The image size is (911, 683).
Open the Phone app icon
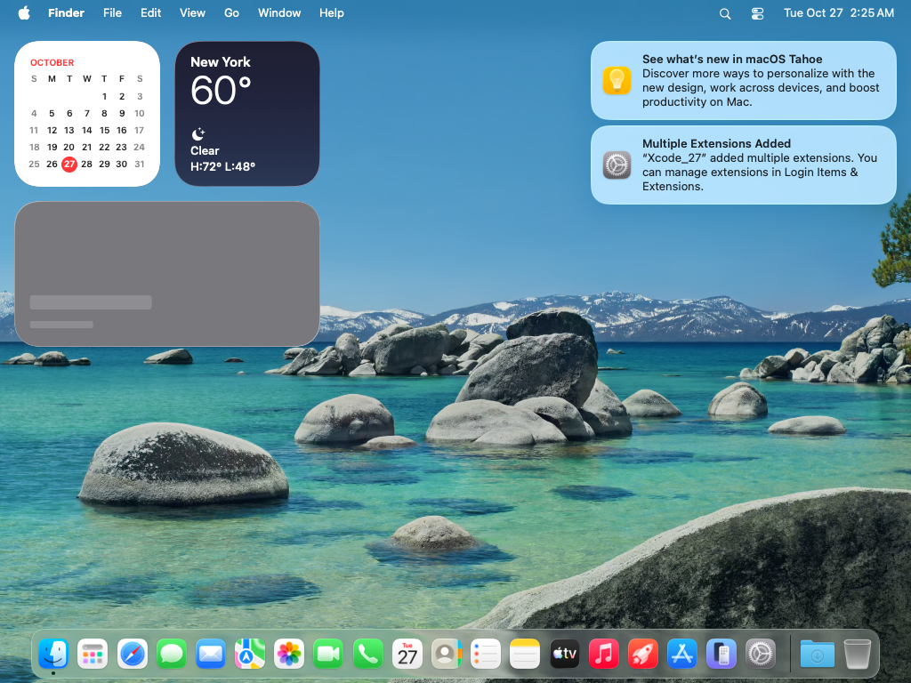point(367,654)
